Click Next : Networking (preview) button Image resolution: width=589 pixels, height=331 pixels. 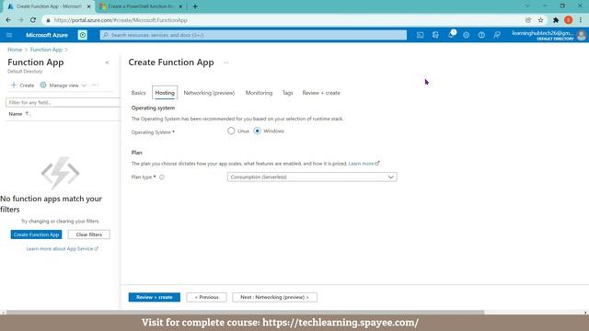point(274,297)
